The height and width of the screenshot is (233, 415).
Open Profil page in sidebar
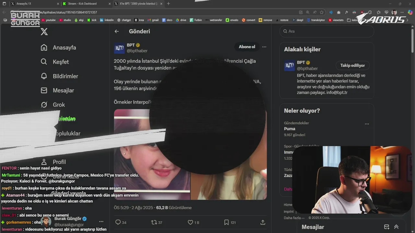pyautogui.click(x=53, y=162)
